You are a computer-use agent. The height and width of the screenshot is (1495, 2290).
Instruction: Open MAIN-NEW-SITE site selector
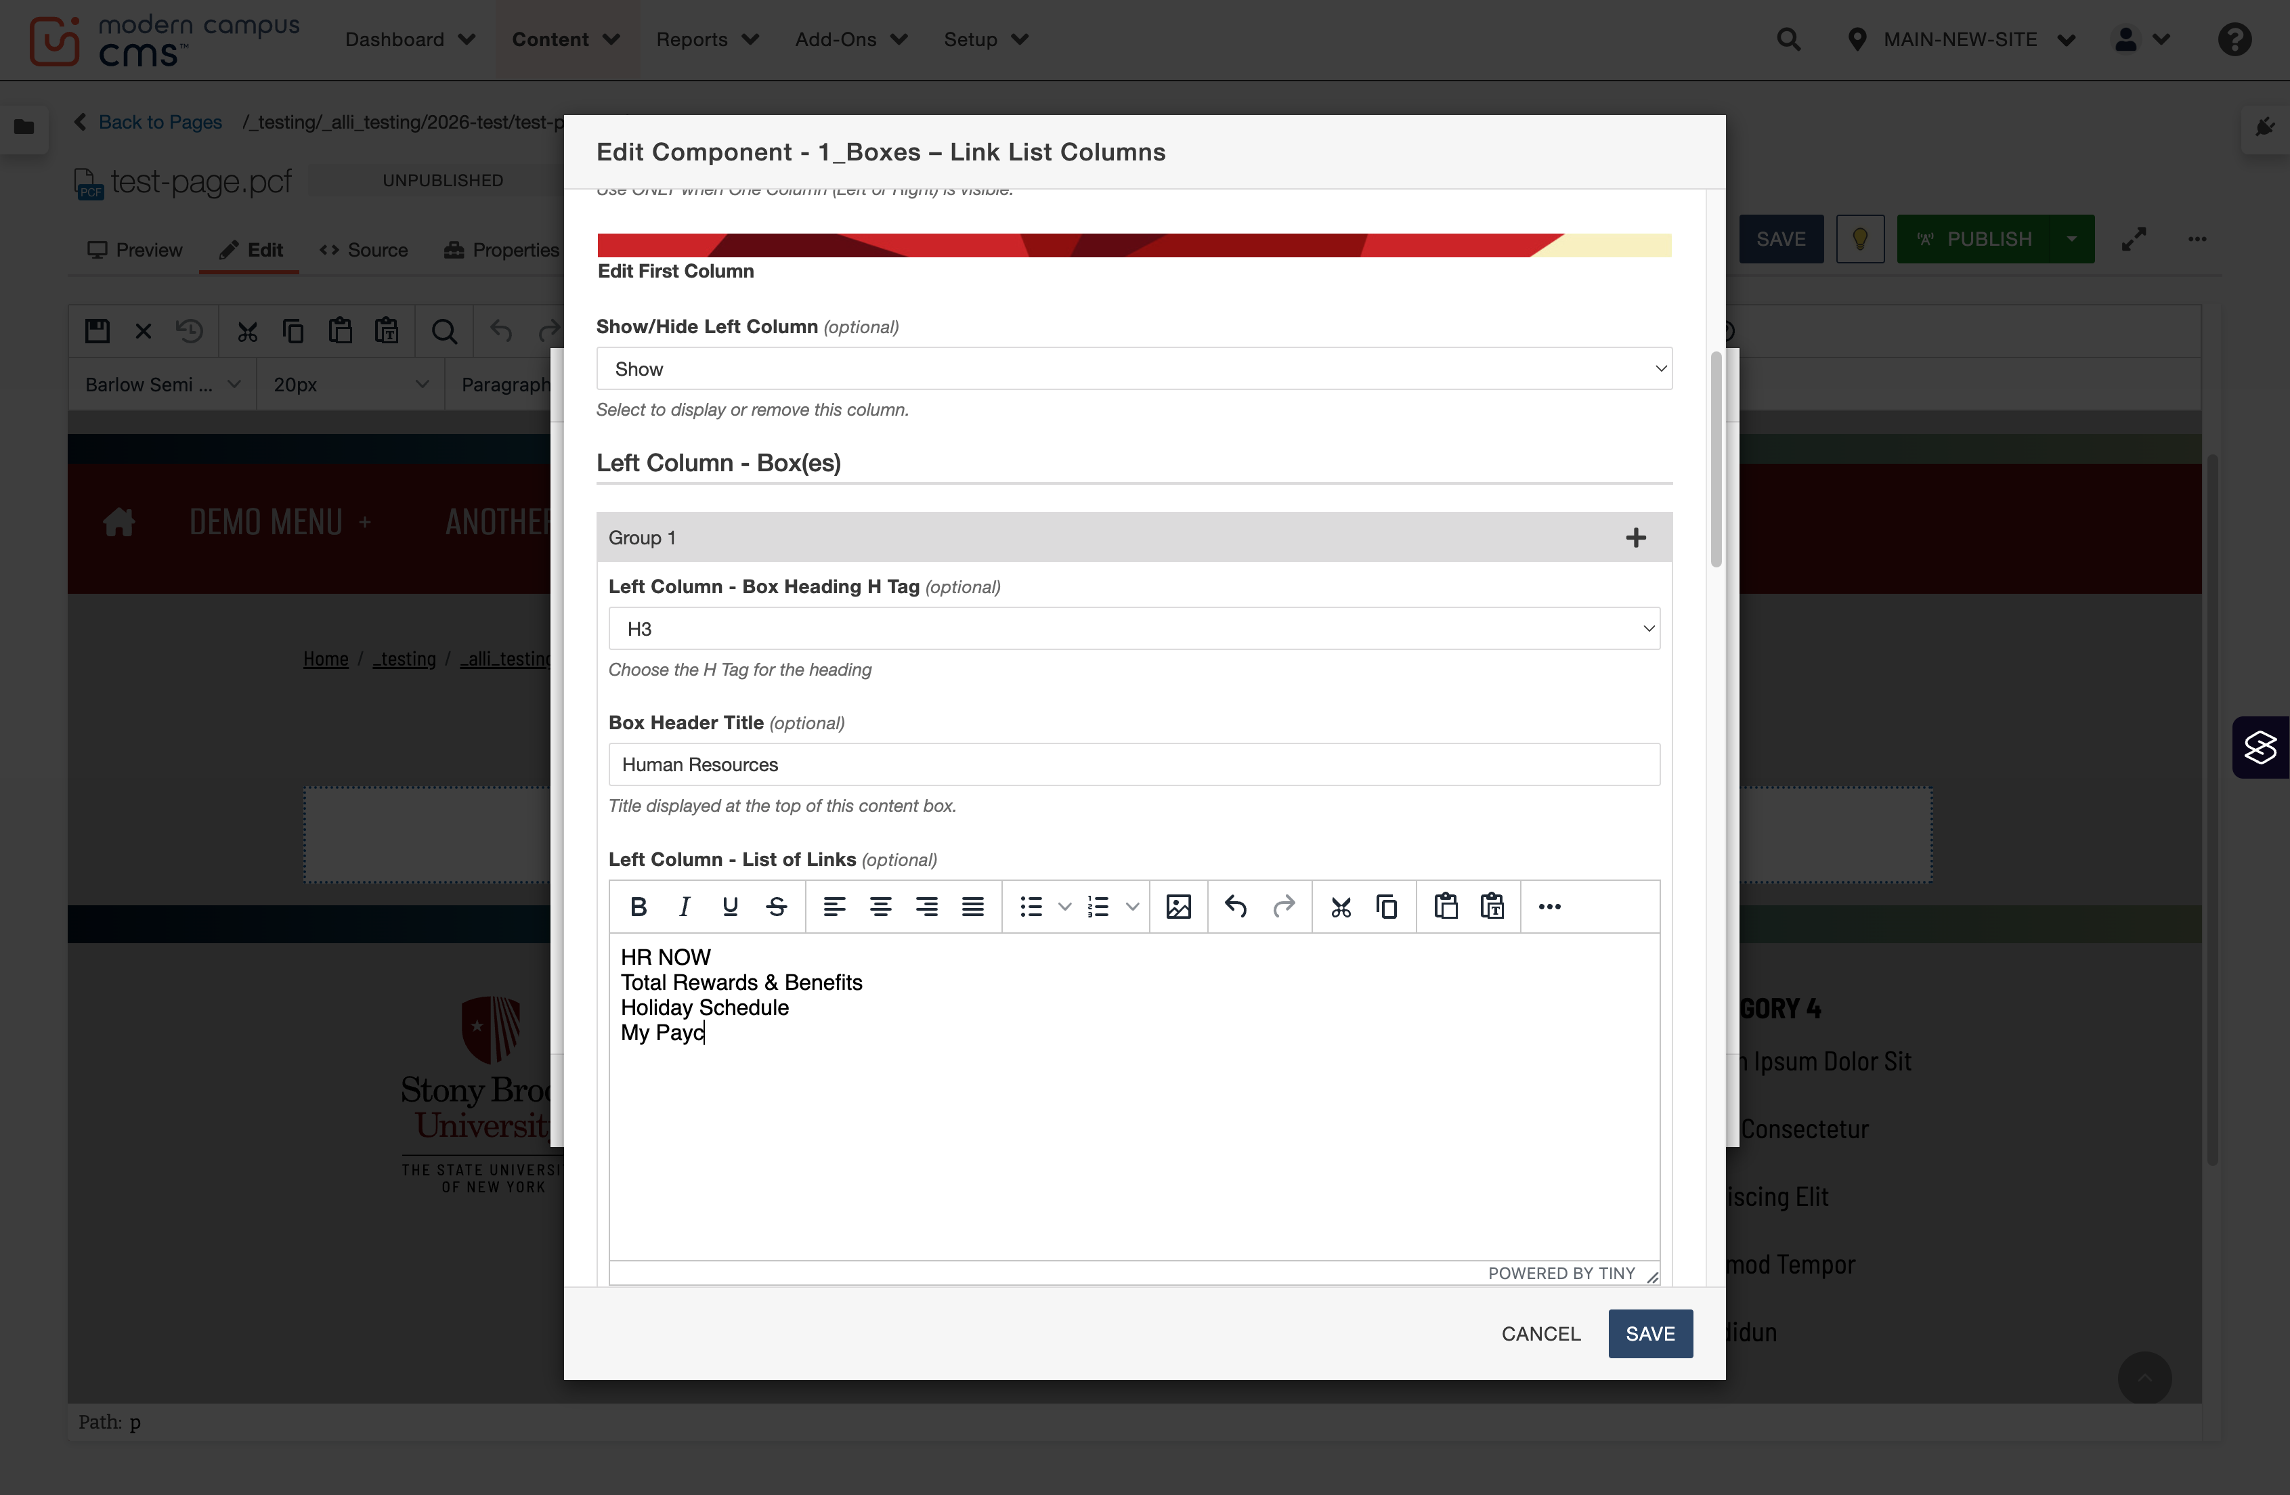pyautogui.click(x=1961, y=39)
